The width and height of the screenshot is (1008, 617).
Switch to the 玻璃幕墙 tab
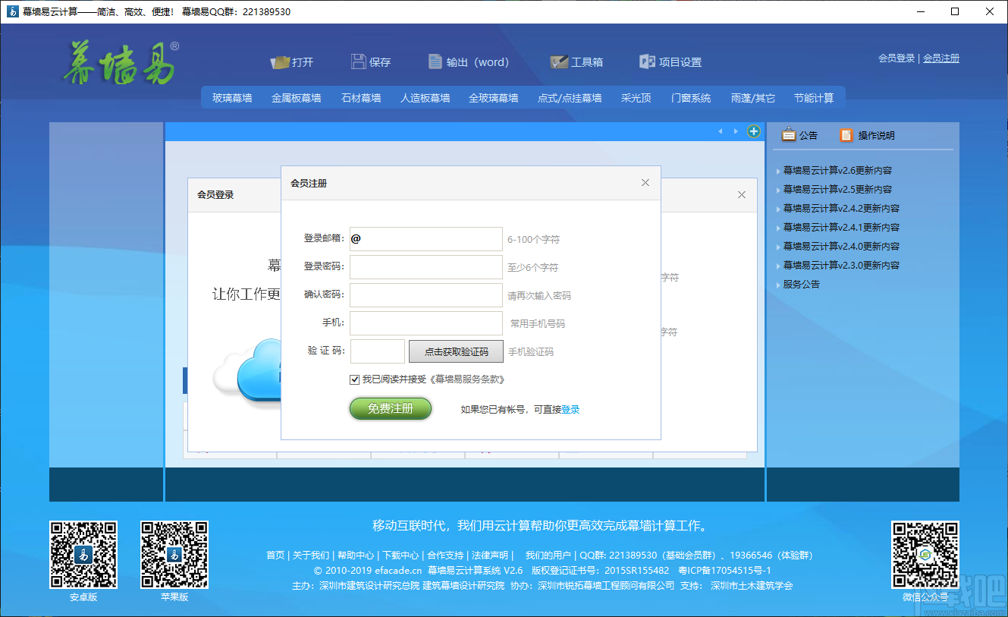click(x=231, y=97)
